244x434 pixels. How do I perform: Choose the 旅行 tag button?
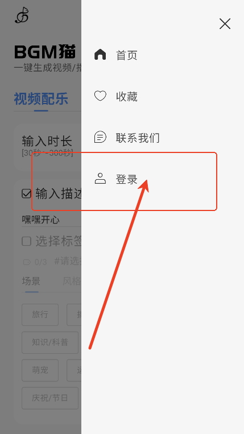tap(40, 315)
